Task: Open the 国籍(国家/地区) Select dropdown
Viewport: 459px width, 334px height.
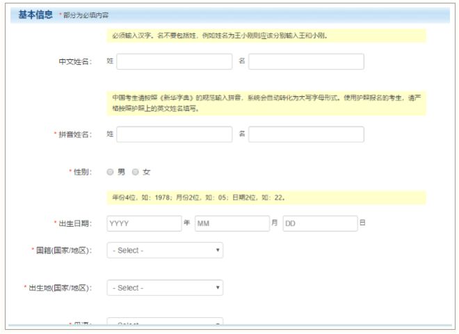Action: (x=165, y=250)
